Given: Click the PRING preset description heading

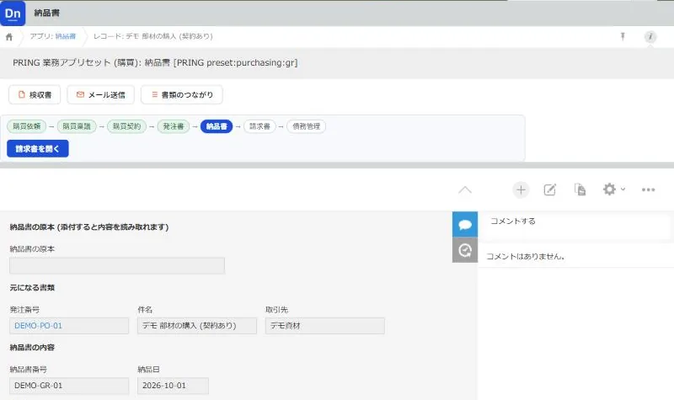Looking at the screenshot, I should 155,62.
